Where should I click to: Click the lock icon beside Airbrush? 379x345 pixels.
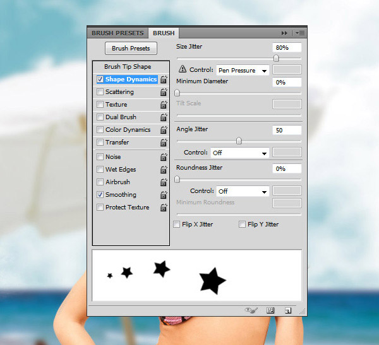pyautogui.click(x=164, y=182)
